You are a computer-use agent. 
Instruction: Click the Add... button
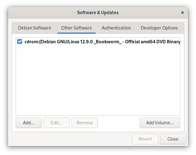pos(29,123)
